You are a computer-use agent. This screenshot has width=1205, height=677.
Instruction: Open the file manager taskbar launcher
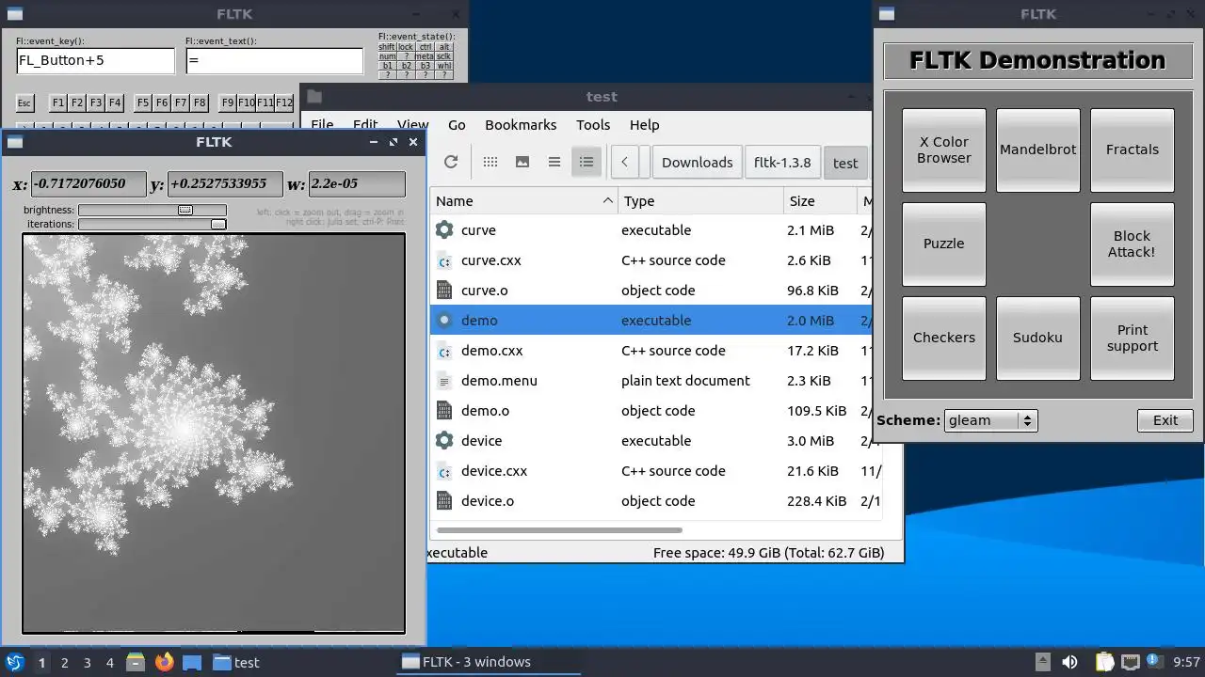[136, 662]
